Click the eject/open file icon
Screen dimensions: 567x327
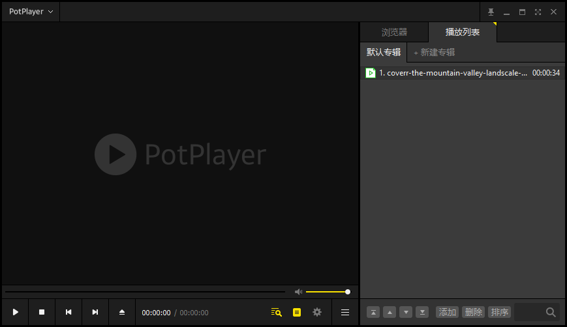click(121, 313)
